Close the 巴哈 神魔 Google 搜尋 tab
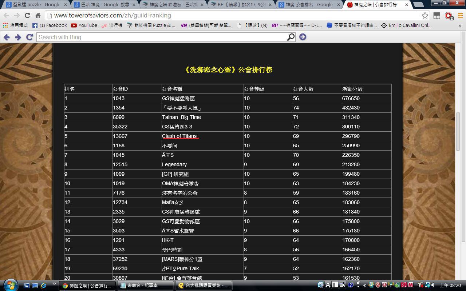This screenshot has width=466, height=291. pos(134,5)
